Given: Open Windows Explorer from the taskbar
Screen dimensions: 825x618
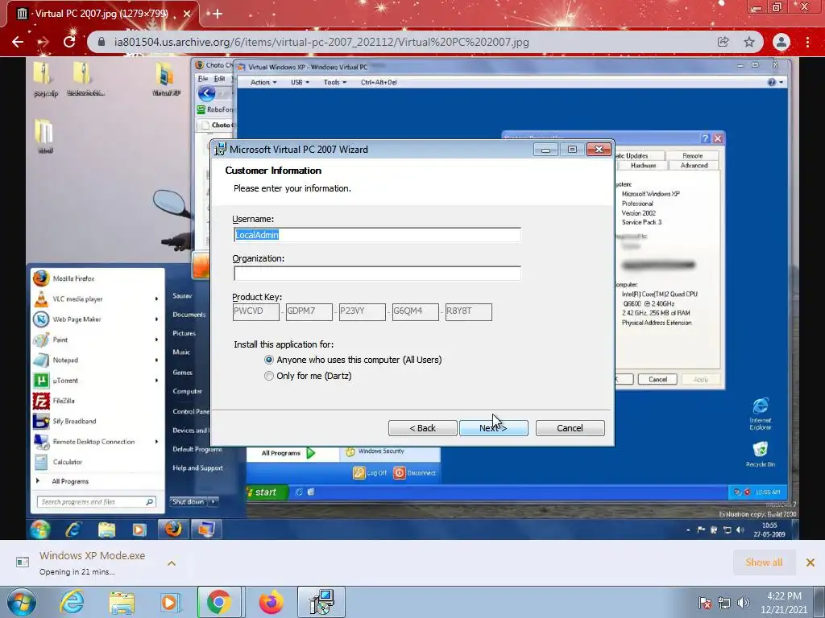Looking at the screenshot, I should pyautogui.click(x=122, y=602).
